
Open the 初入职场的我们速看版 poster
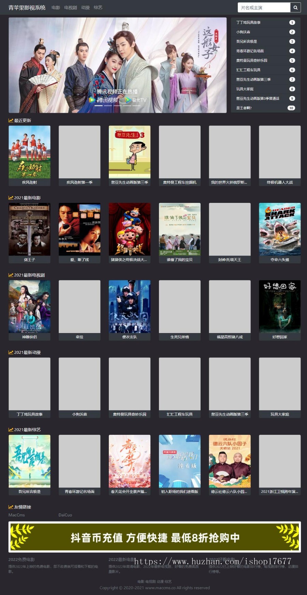coord(180,461)
